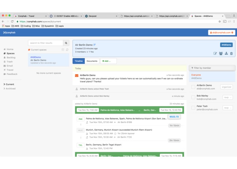
Task: Open Spaces in the sidebar
Action: tap(9, 53)
